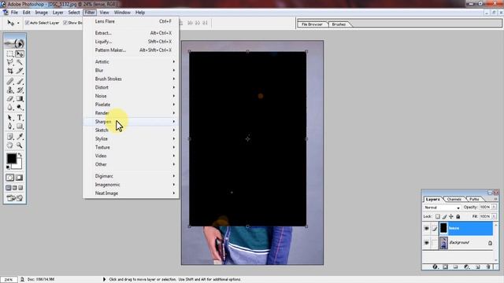Open the status bar info arrow
The image size is (504, 283).
[104, 280]
